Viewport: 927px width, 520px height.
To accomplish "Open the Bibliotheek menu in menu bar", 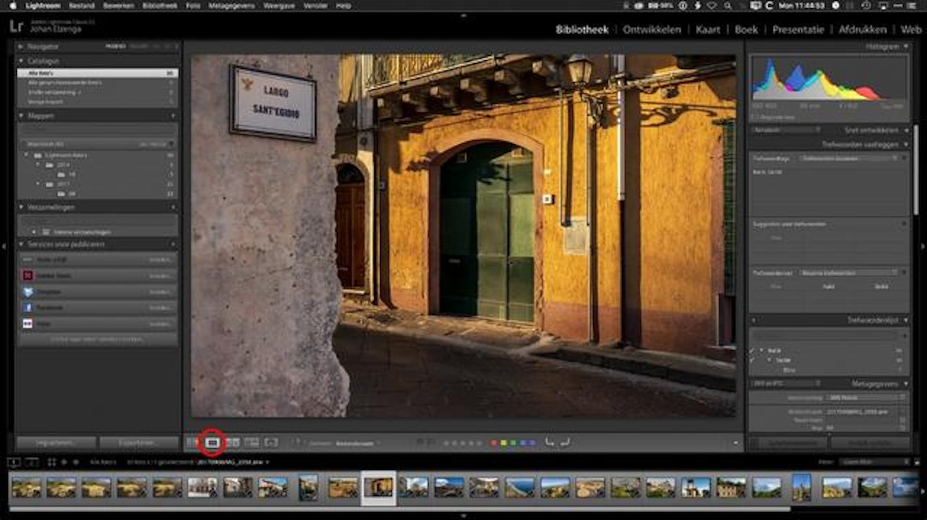I will [159, 6].
